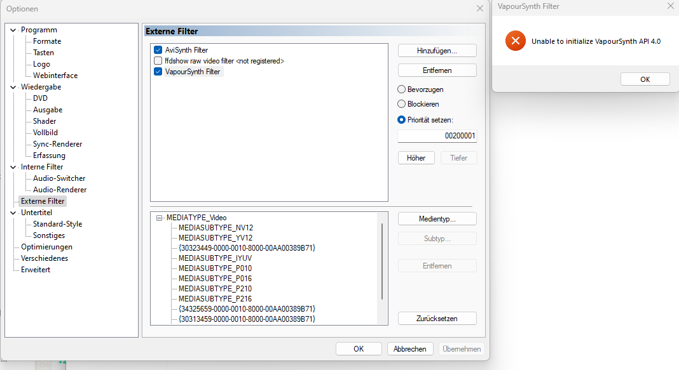Open the Shader settings page
This screenshot has width=679, height=370.
tap(45, 121)
